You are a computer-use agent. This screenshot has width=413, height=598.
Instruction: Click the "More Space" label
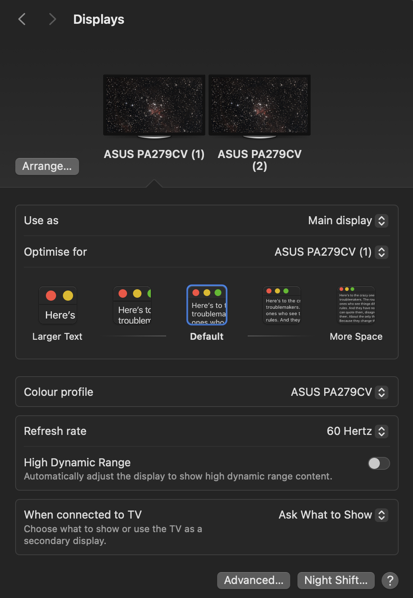(x=356, y=336)
